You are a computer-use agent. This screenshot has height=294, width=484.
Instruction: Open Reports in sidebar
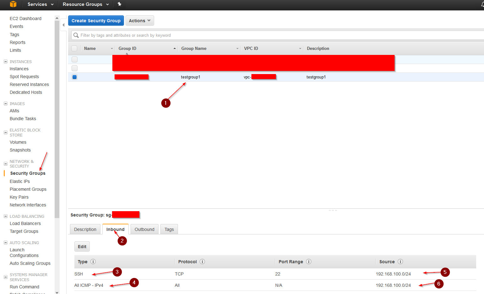coord(18,42)
